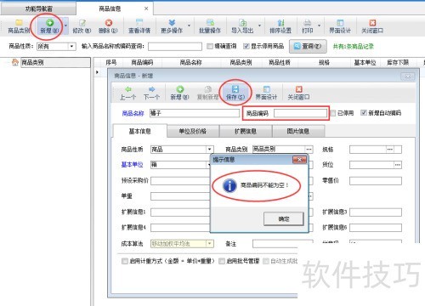Switch to the 单位及价格 tab
The width and height of the screenshot is (425, 306).
(x=193, y=131)
